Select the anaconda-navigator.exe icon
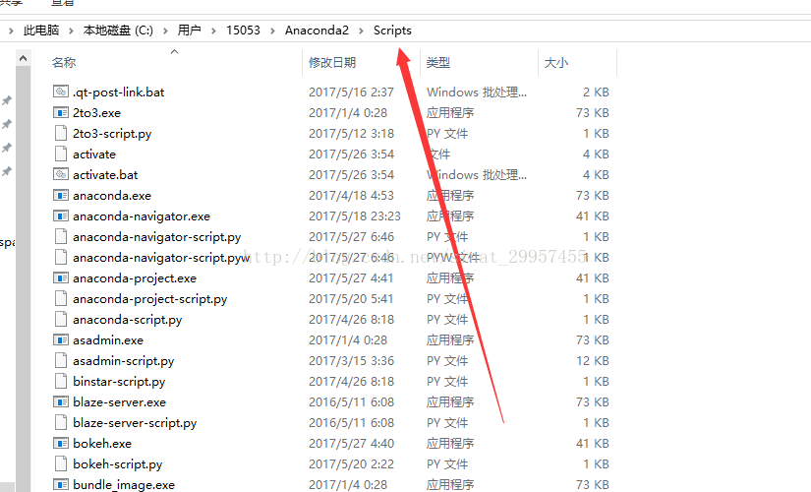This screenshot has height=492, width=811. (61, 215)
